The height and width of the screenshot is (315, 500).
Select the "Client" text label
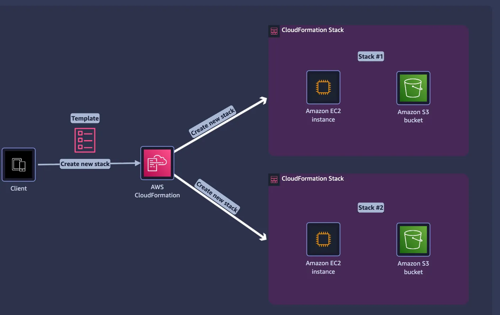19,188
